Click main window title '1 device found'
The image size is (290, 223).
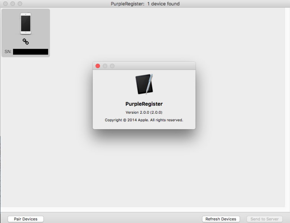tap(163, 4)
